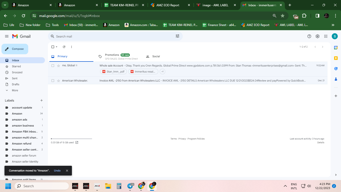341x192 pixels.
Task: Open the Immeritus resal... PDF attachment
Action: (143, 71)
